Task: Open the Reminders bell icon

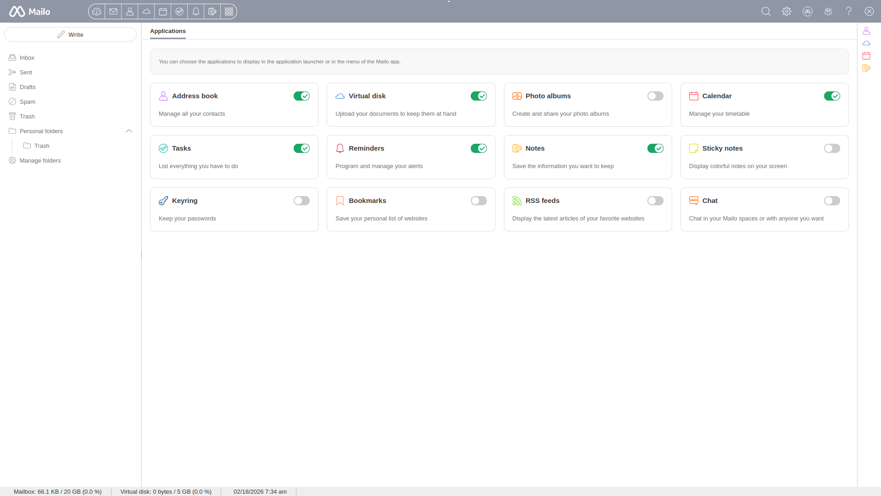Action: pos(195,11)
